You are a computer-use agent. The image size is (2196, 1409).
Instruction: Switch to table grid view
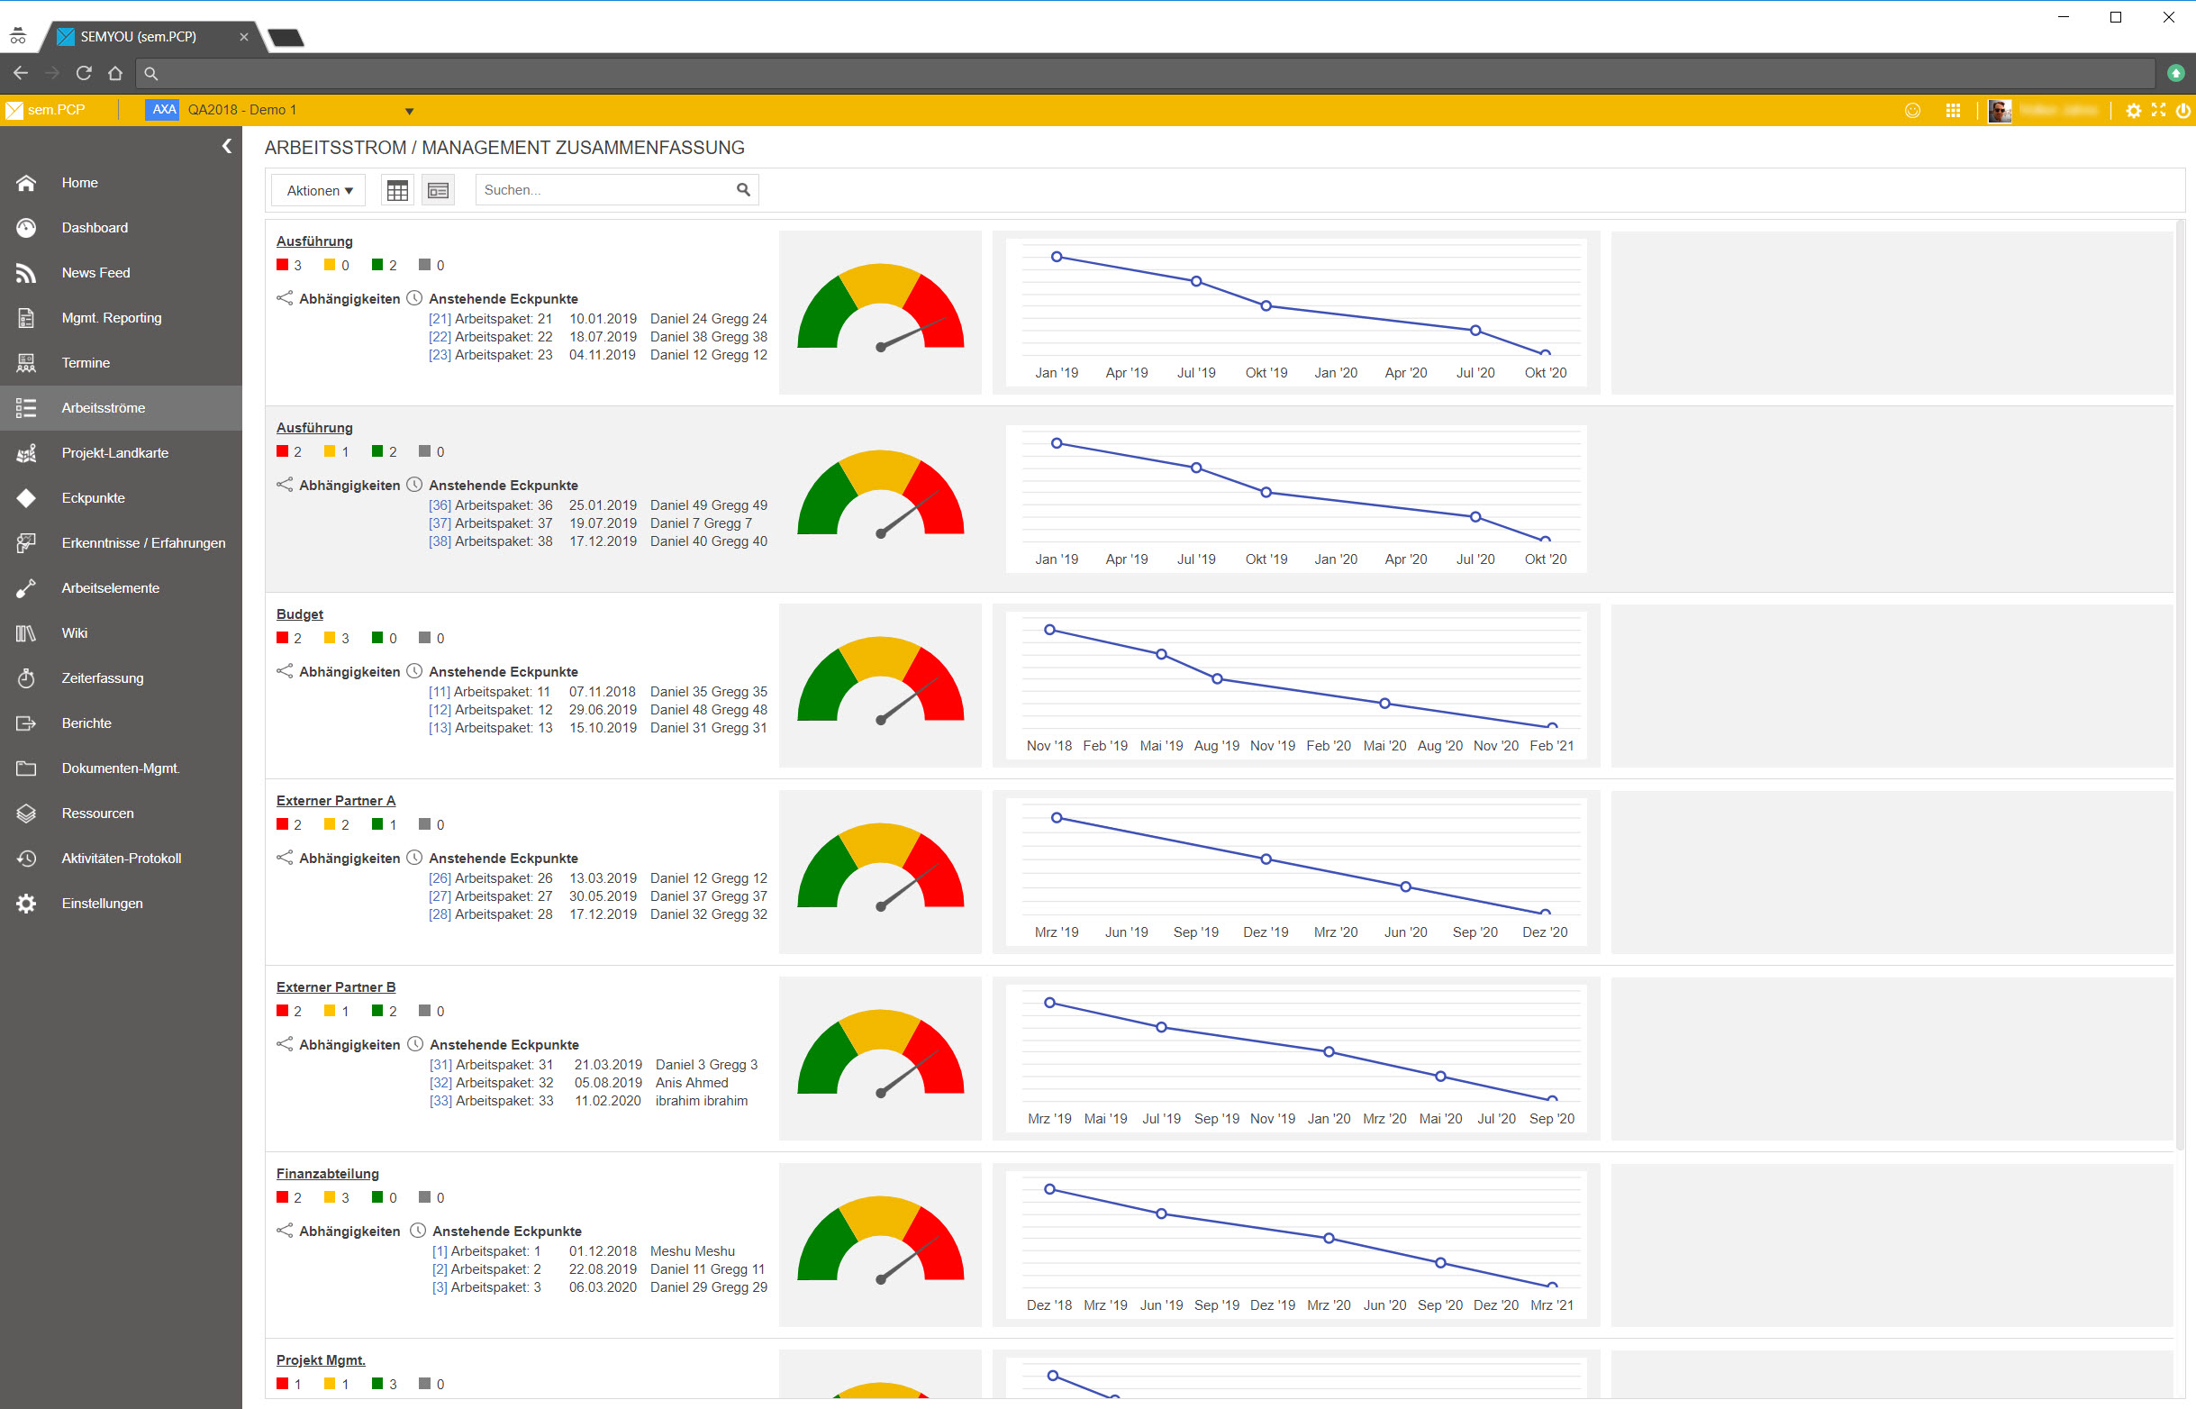point(397,190)
